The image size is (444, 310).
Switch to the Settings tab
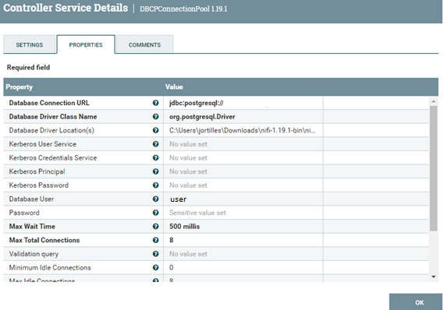[x=30, y=44]
